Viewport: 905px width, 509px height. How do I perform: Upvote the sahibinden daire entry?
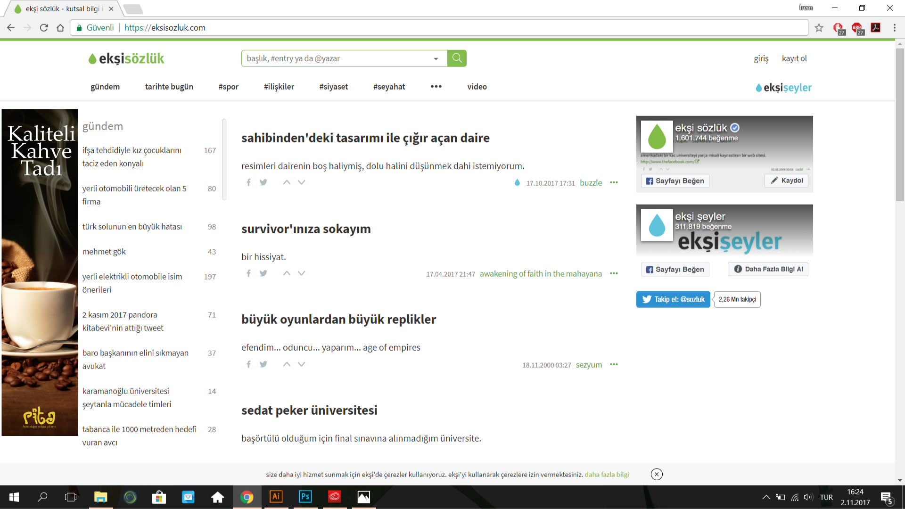(x=287, y=182)
